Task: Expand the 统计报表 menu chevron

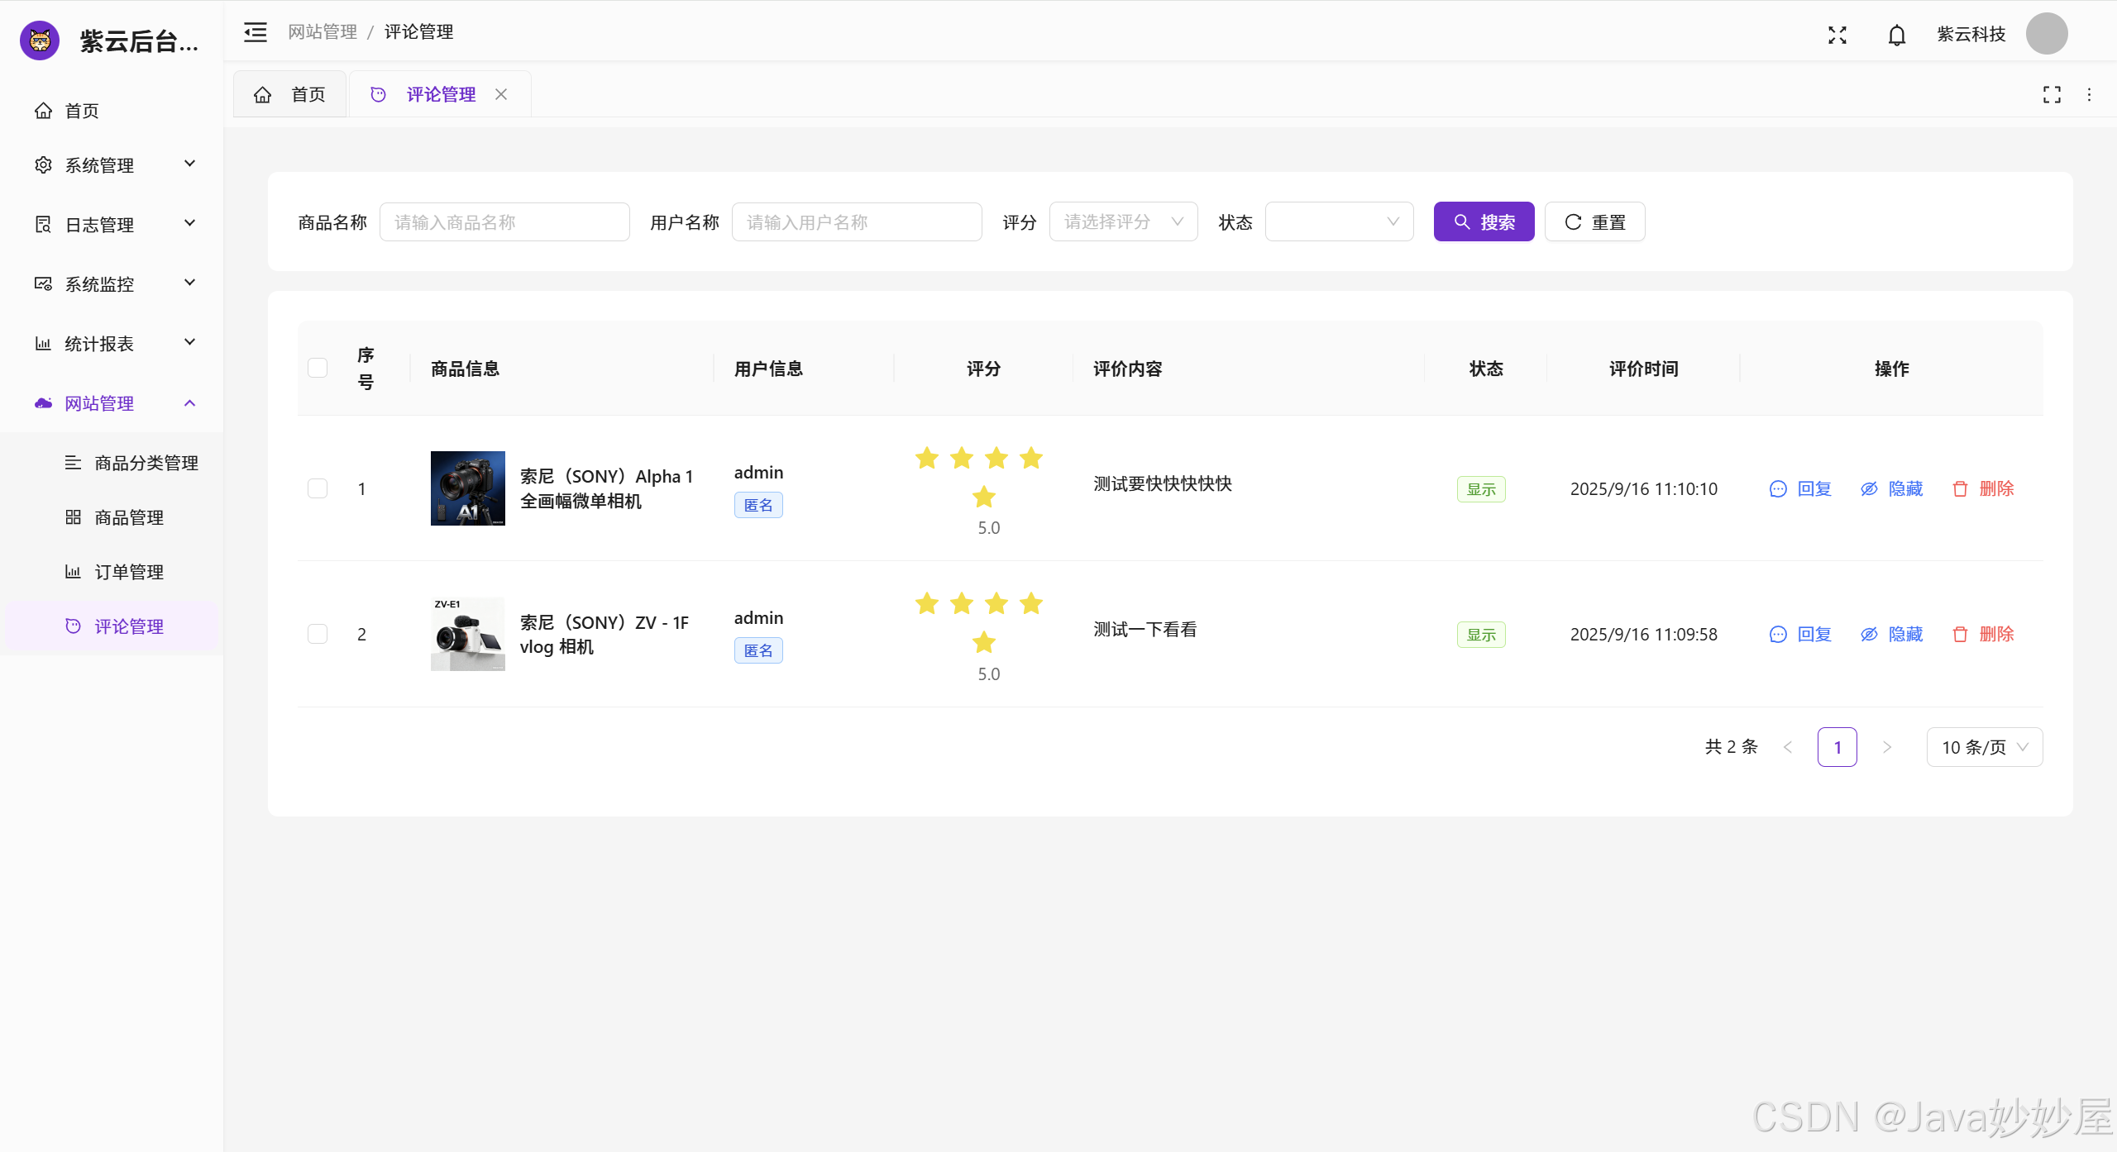Action: coord(189,342)
